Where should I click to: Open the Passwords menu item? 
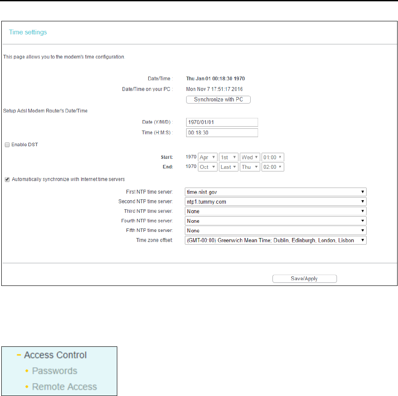(x=54, y=371)
